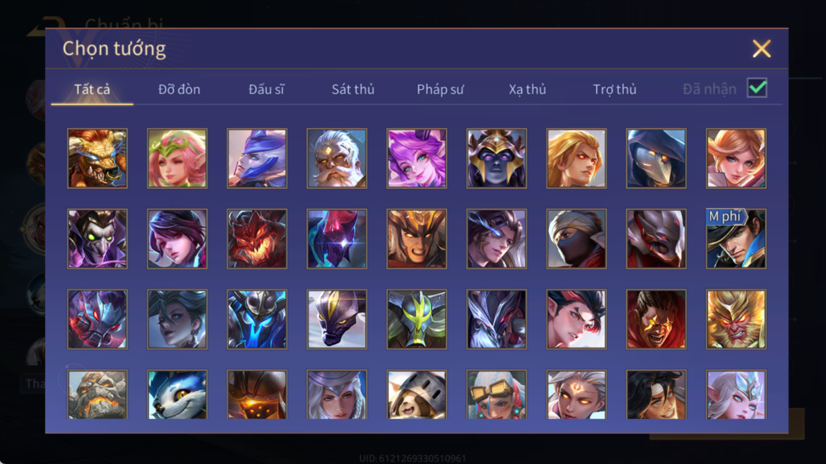
Task: Choose the pink-haired girl with leaf crown
Action: pyautogui.click(x=177, y=158)
